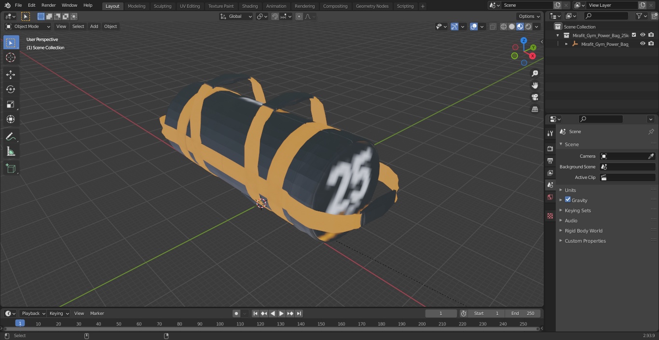Open the Texture properties tab
Image resolution: width=659 pixels, height=340 pixels.
tap(550, 216)
